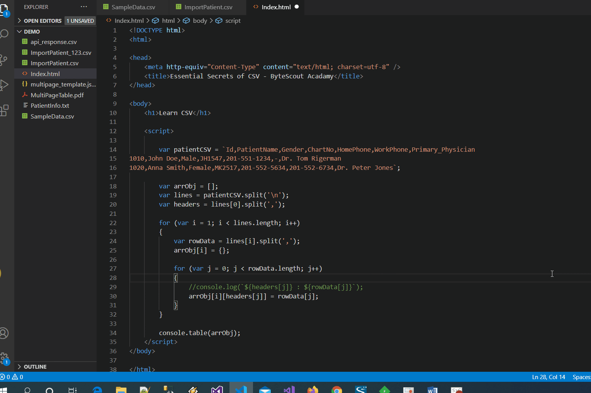591x393 pixels.
Task: Open SampleData.csv in the file tree
Action: coord(52,116)
